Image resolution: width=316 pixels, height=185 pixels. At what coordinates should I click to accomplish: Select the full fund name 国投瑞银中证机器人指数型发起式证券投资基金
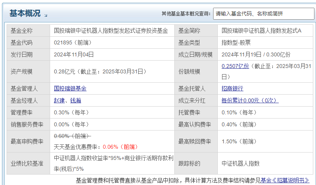tap(111, 31)
